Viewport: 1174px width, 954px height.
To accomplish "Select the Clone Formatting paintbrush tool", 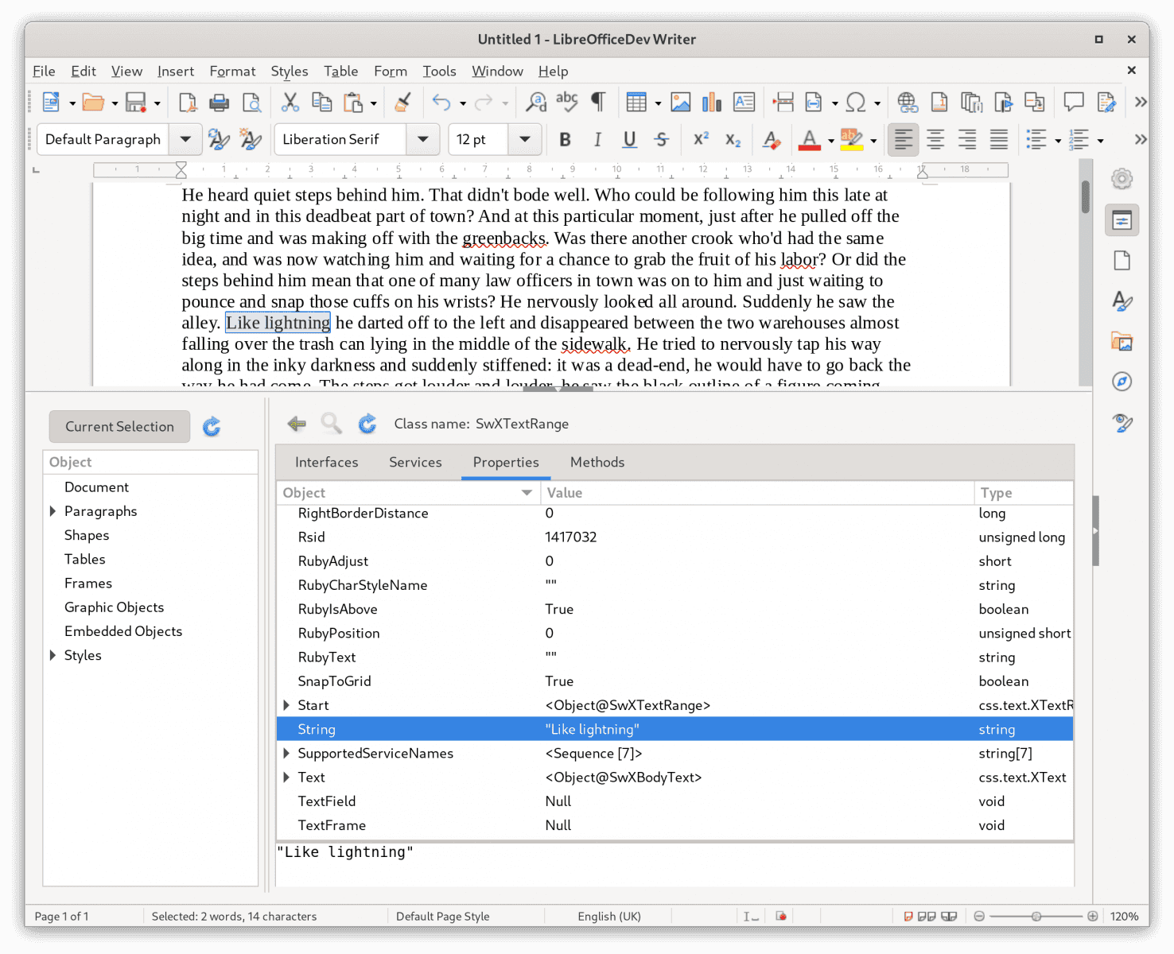I will [x=402, y=102].
